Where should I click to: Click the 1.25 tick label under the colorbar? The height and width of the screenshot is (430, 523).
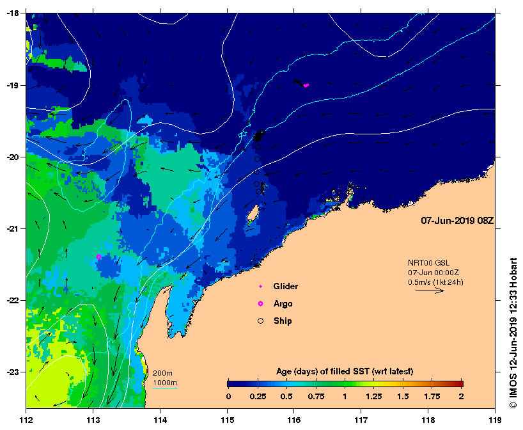pos(374,397)
